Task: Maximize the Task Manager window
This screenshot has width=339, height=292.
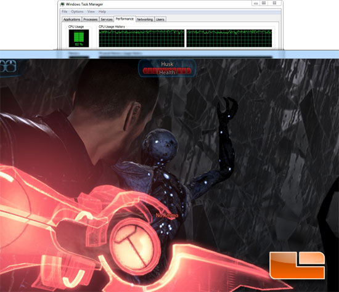Action: click(x=264, y=3)
